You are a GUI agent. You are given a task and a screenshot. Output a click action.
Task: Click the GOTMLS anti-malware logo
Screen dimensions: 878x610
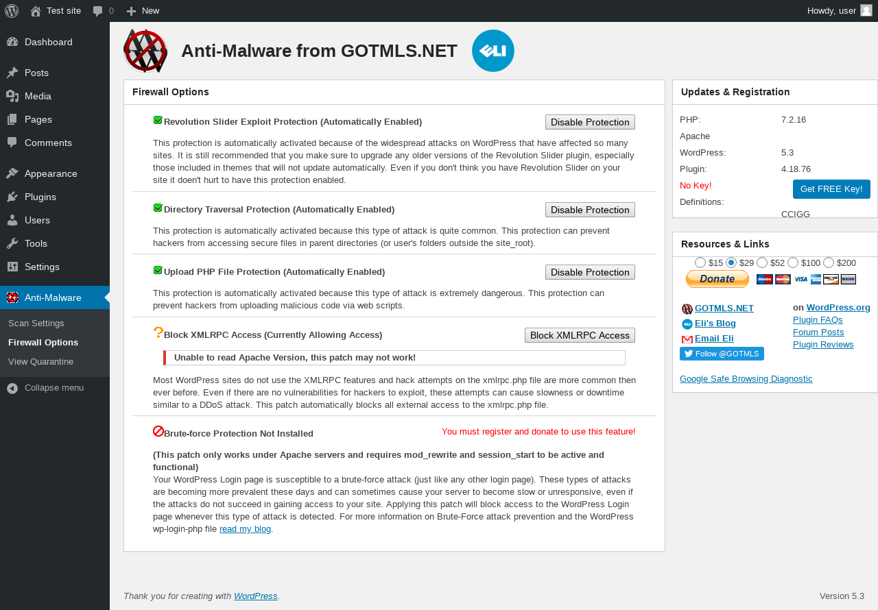145,51
